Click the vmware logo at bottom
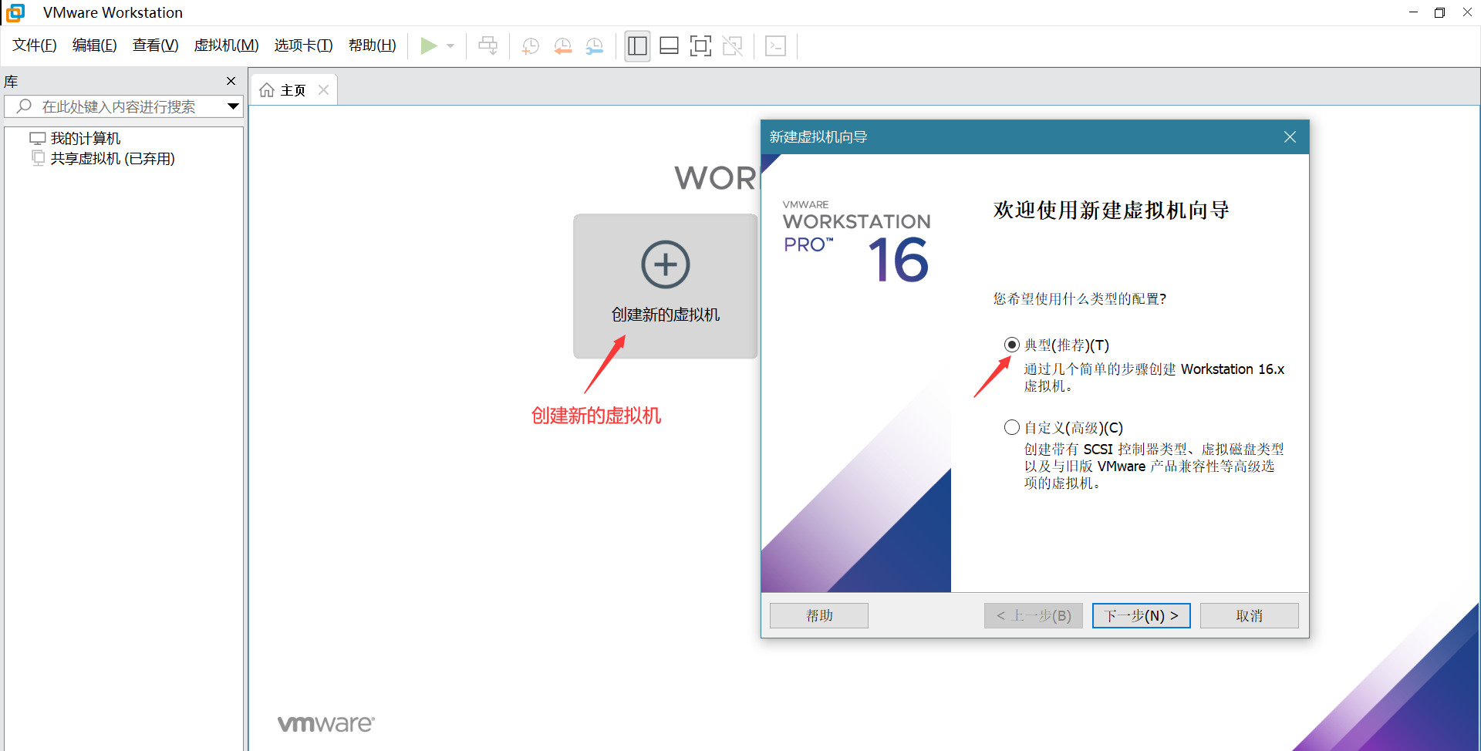The width and height of the screenshot is (1481, 751). coord(326,724)
